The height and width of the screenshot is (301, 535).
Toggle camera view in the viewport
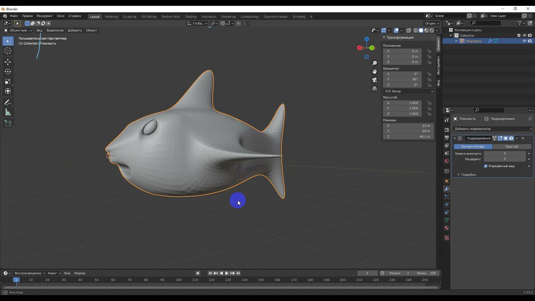pyautogui.click(x=374, y=80)
